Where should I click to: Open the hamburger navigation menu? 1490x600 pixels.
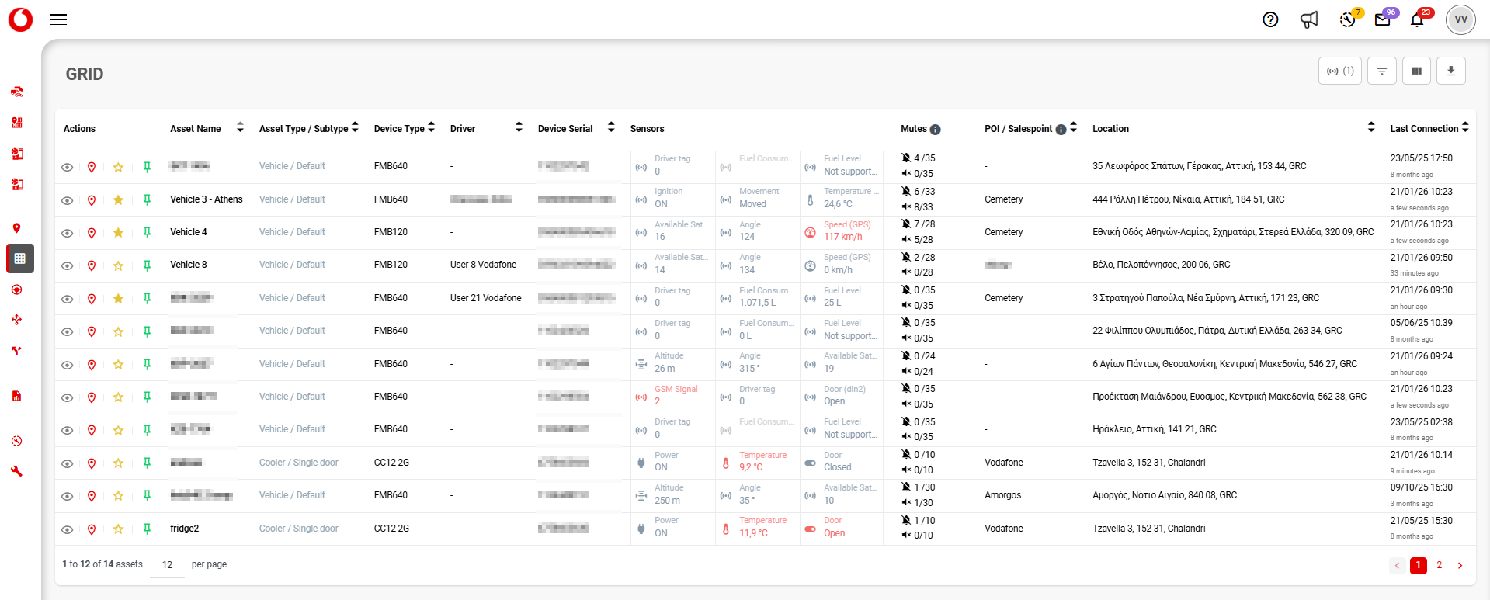58,19
